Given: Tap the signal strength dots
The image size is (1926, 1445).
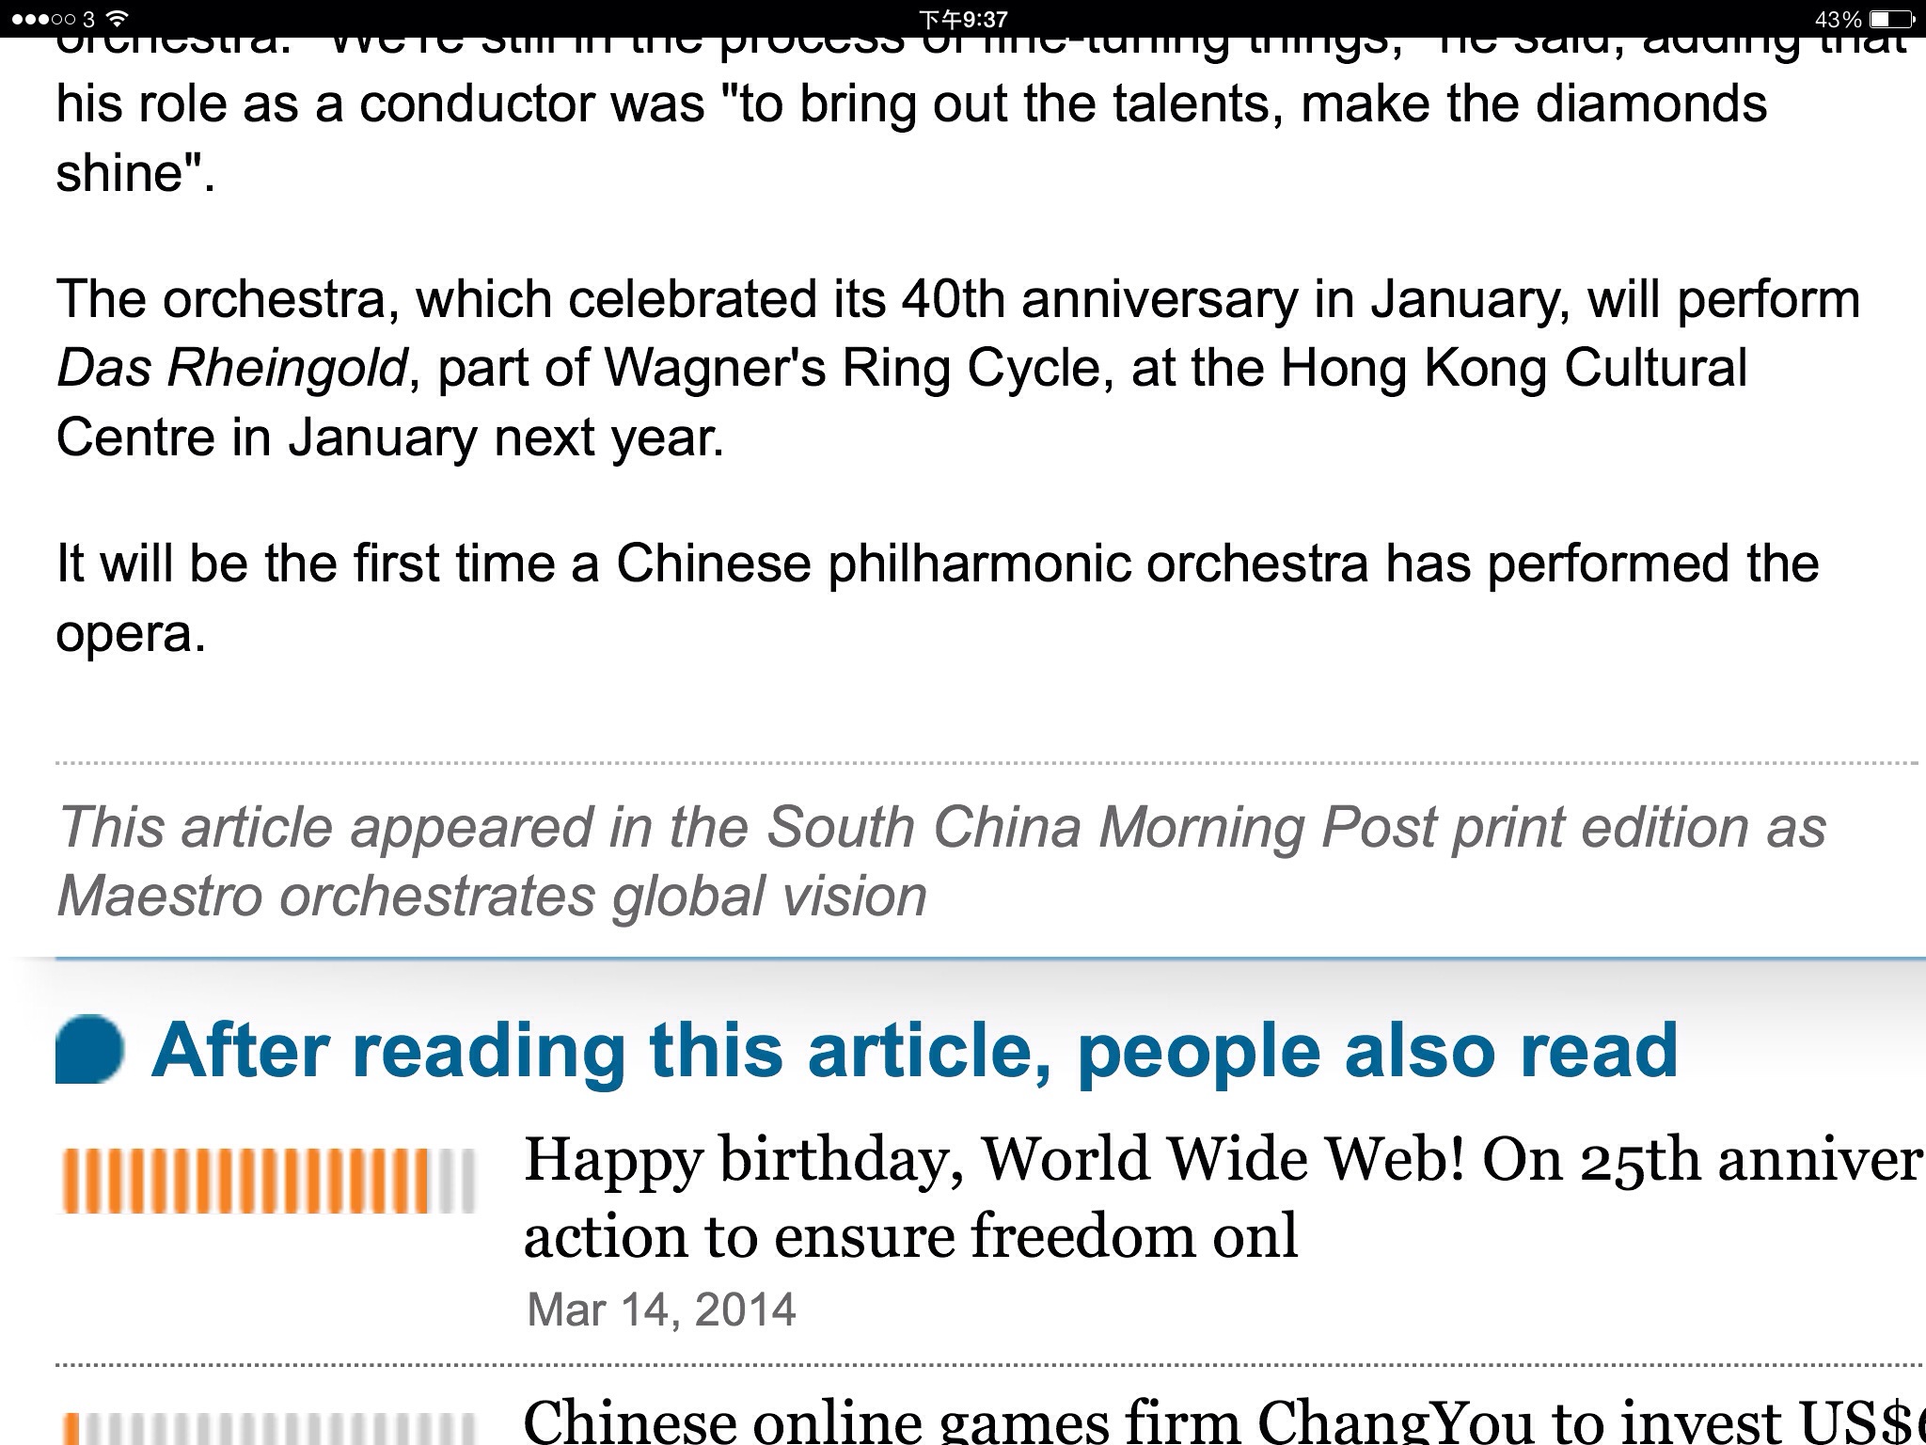Looking at the screenshot, I should click(42, 19).
